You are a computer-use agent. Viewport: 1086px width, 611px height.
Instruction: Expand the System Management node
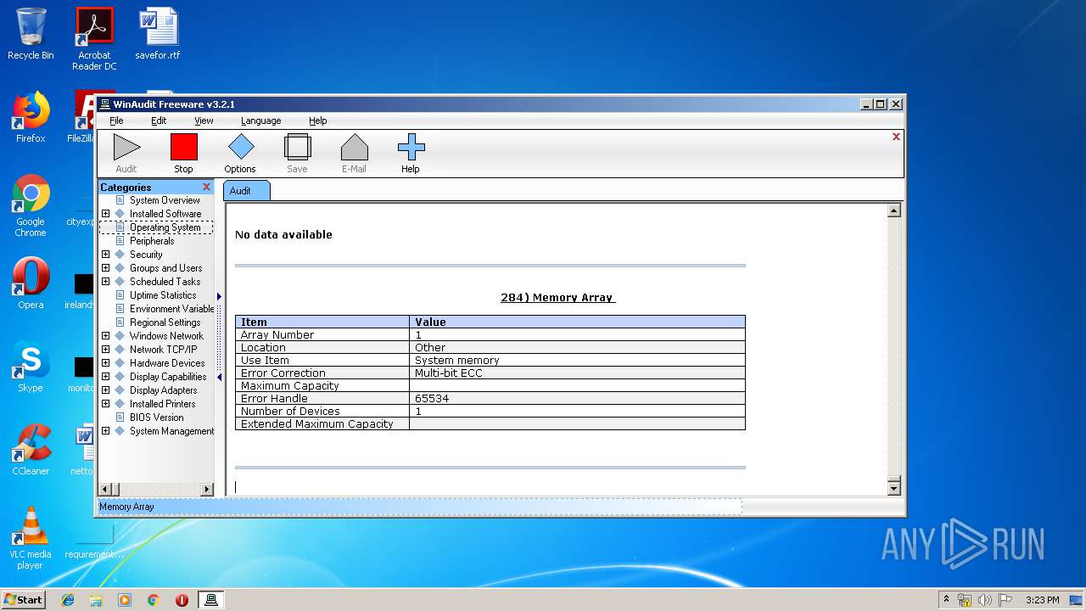(x=105, y=431)
